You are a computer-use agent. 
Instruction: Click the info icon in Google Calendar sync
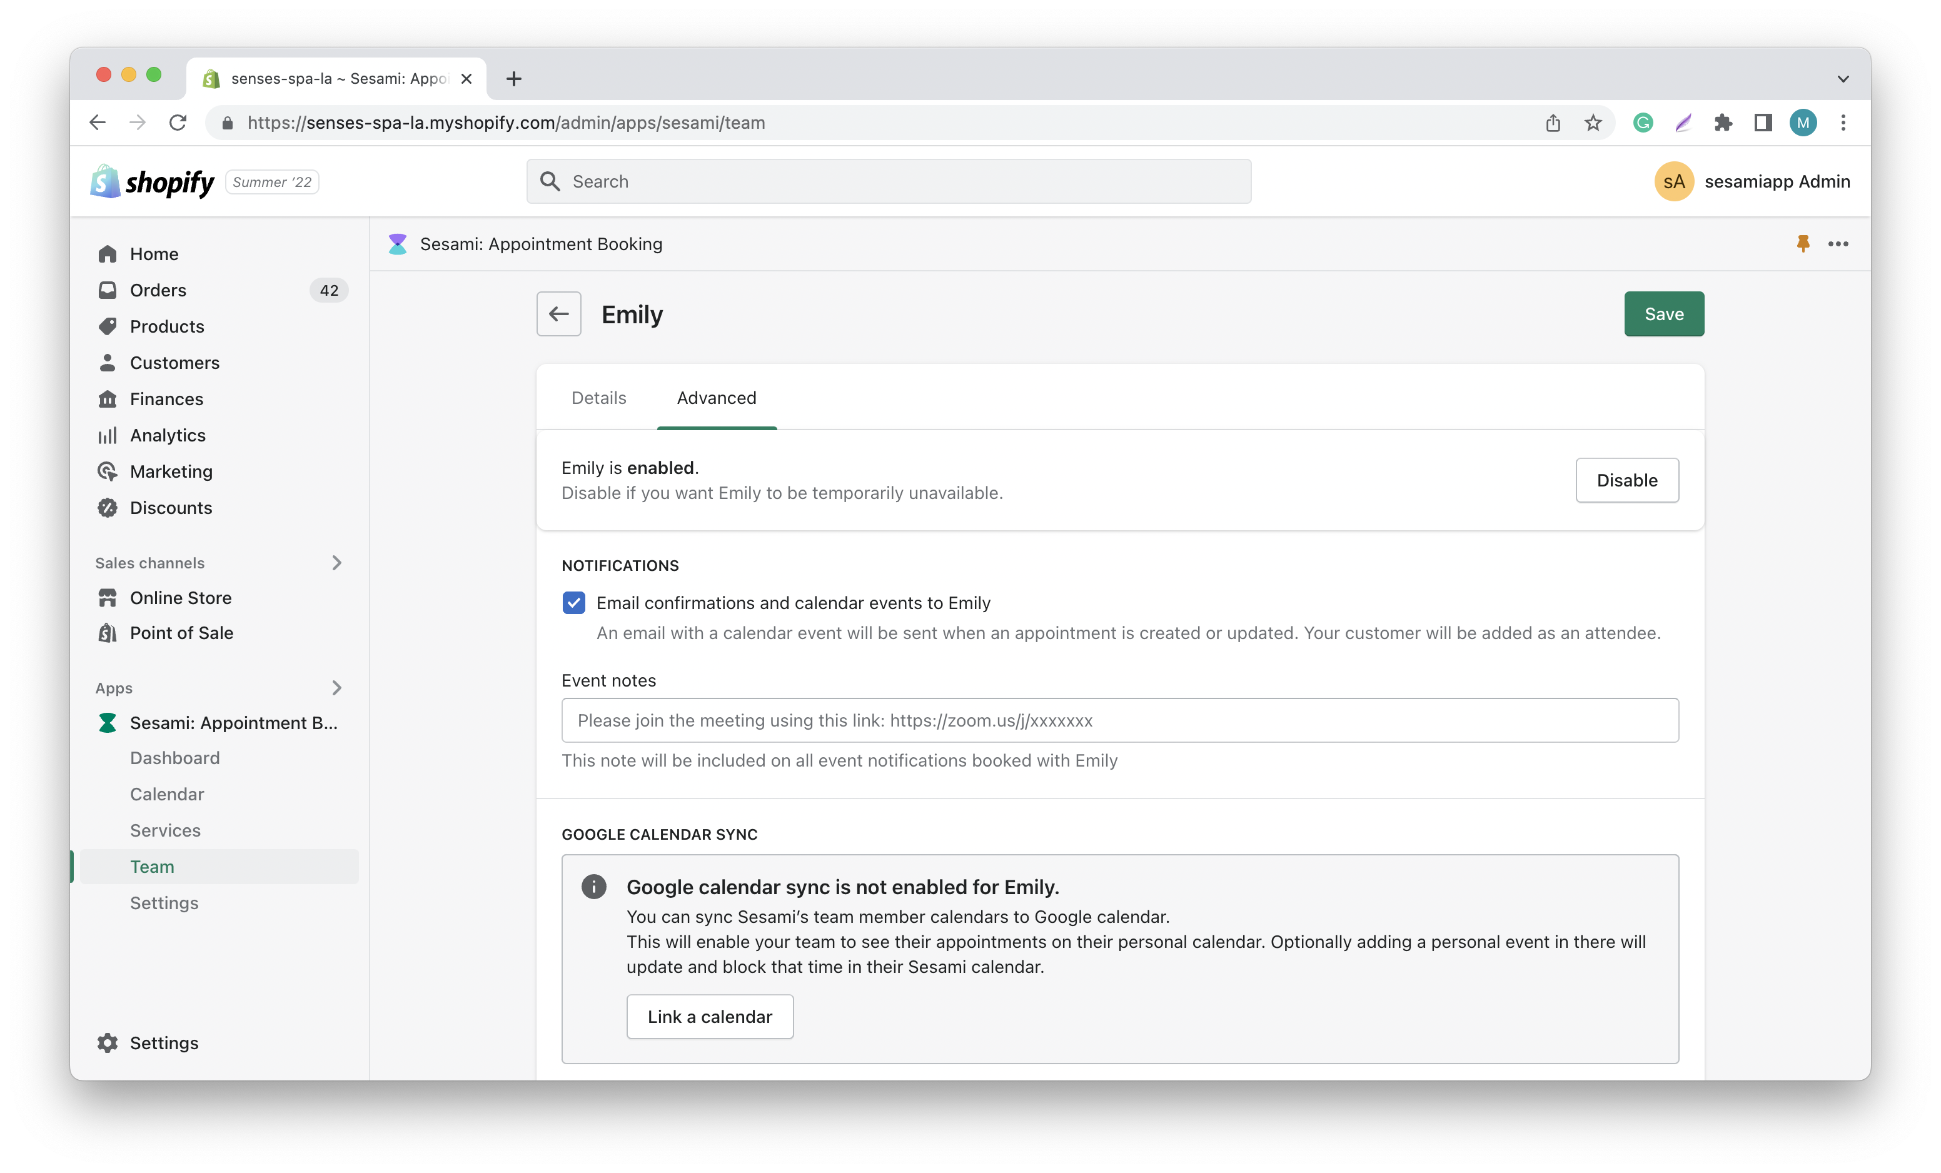pos(592,886)
